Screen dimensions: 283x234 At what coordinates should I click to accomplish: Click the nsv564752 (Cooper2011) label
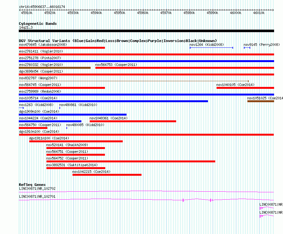point(67,158)
